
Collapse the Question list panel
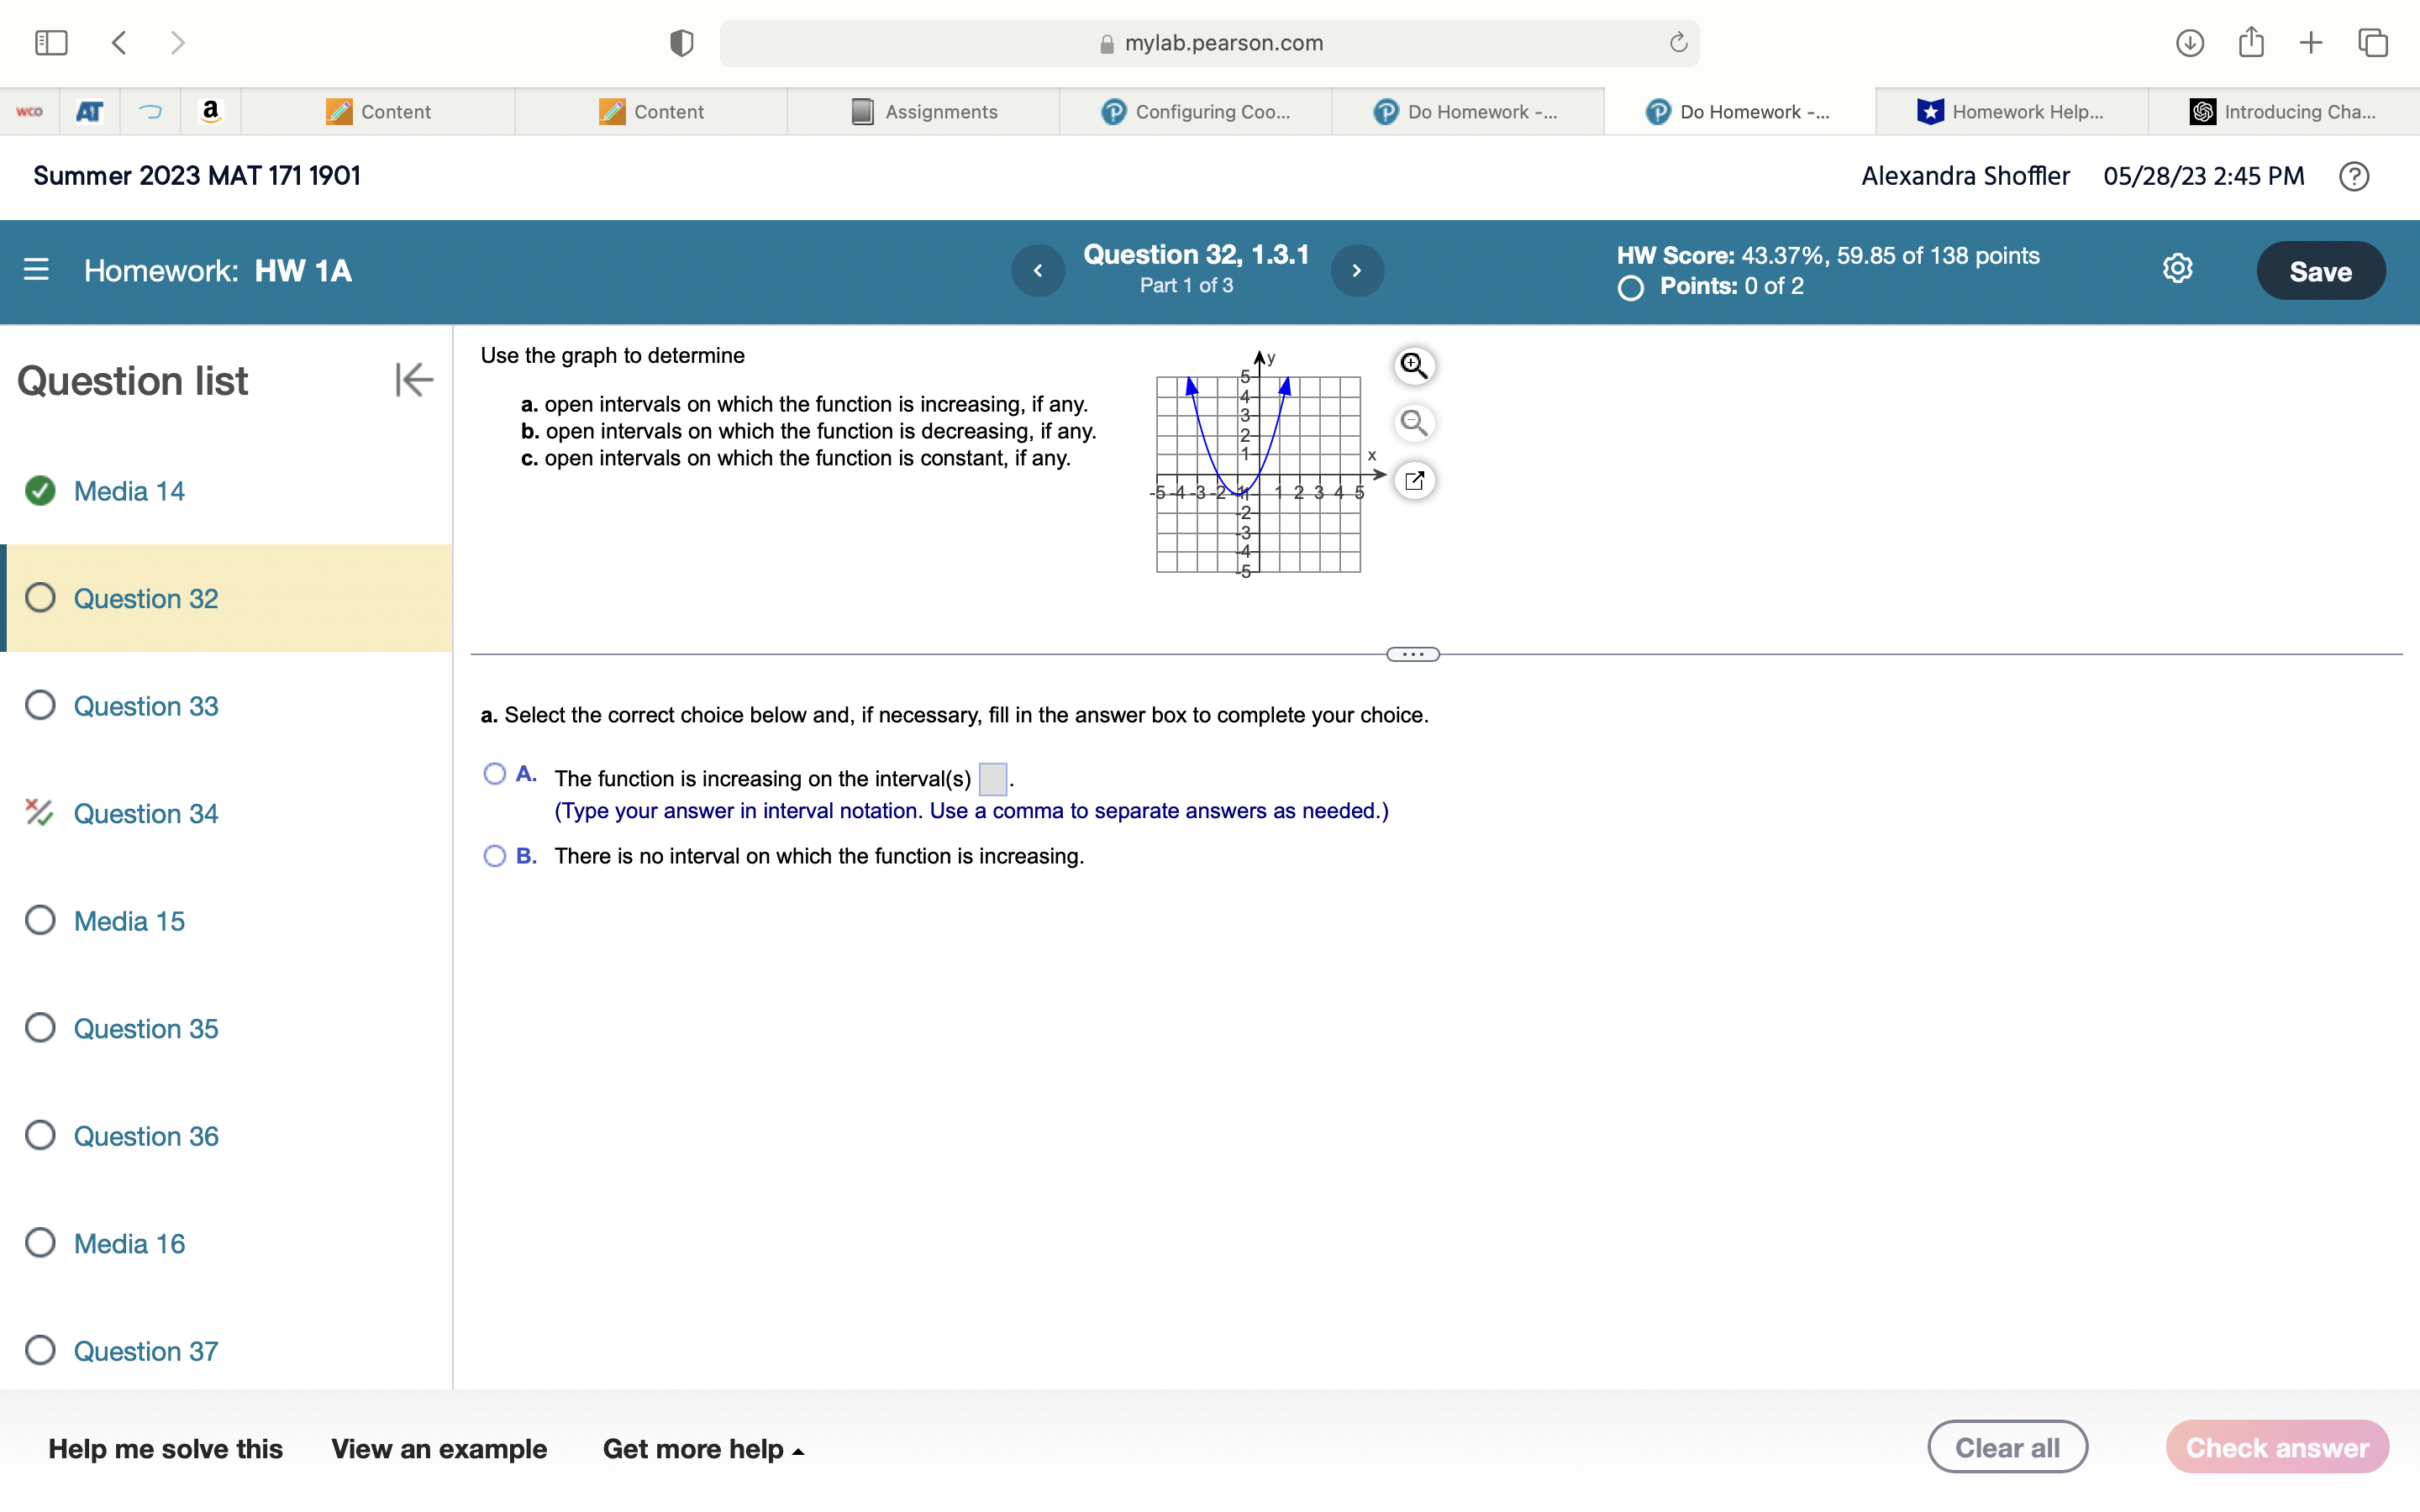413,379
